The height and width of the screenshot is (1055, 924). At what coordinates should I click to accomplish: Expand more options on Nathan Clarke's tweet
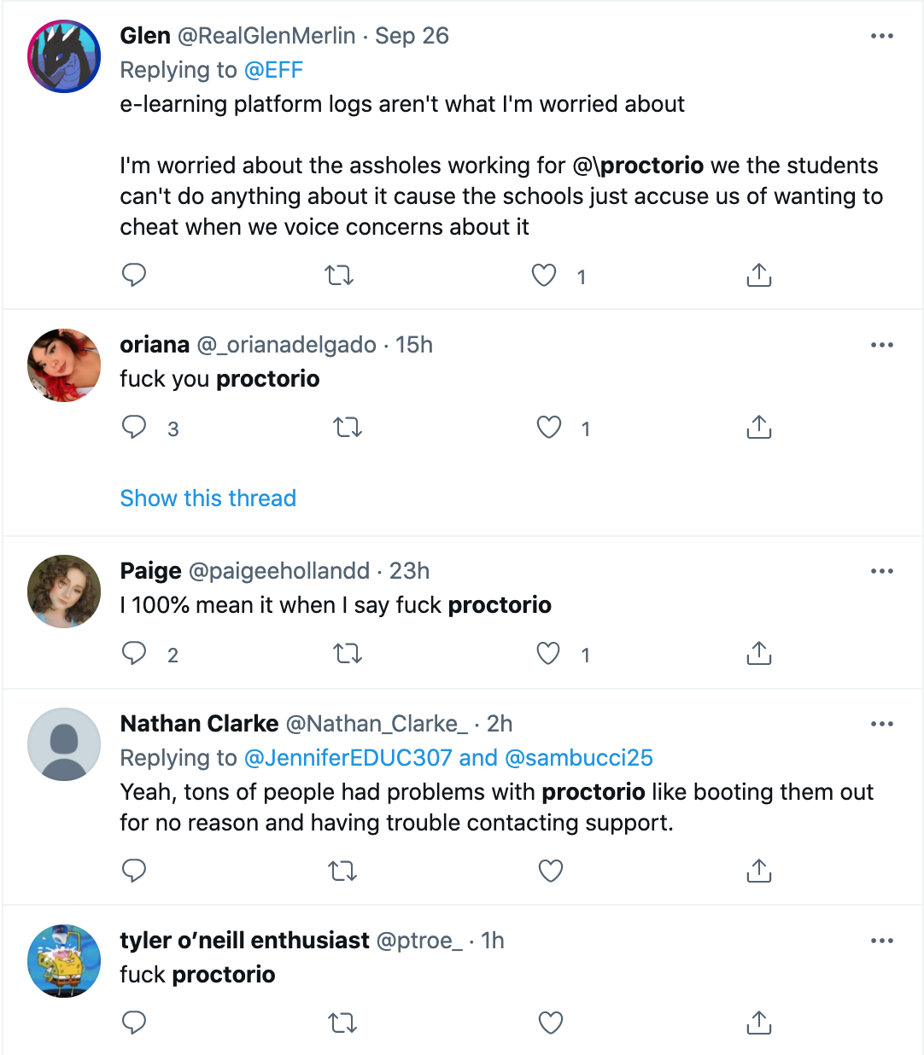click(x=881, y=724)
